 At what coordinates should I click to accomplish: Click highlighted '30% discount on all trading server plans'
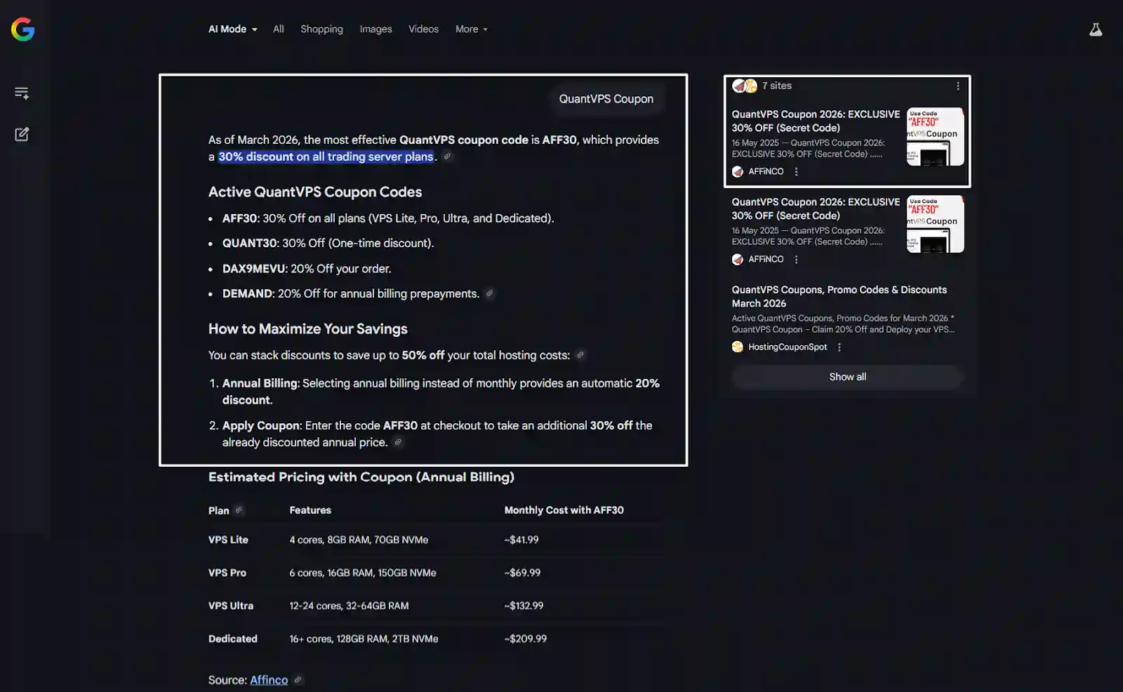coord(326,157)
